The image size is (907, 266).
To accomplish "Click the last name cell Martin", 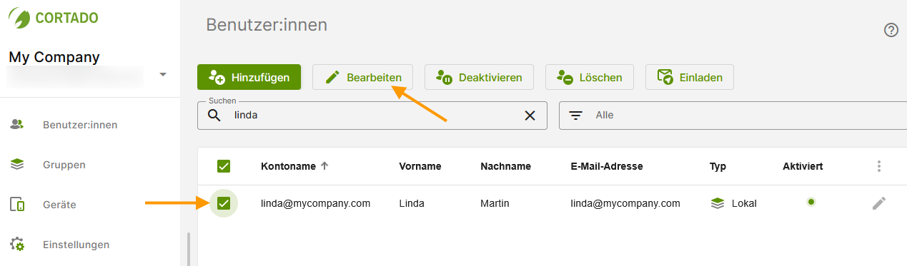I will pyautogui.click(x=495, y=203).
